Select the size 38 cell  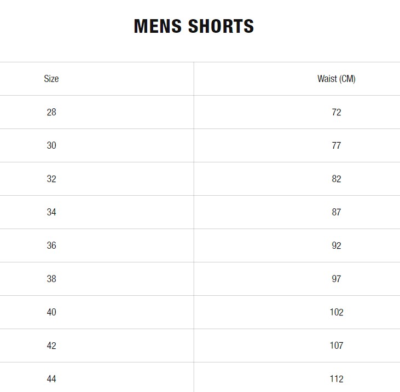[51, 279]
